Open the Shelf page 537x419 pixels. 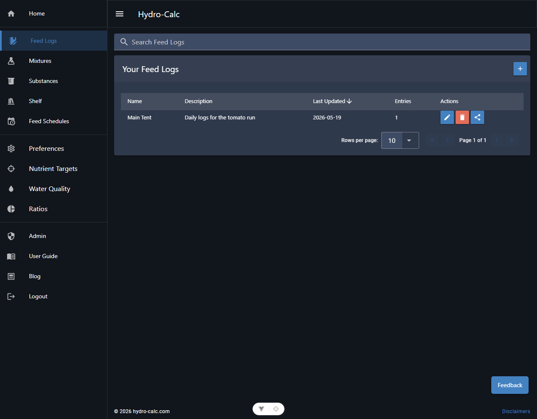pyautogui.click(x=54, y=101)
